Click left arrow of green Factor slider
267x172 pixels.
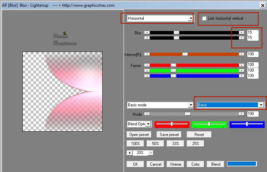(x=147, y=70)
